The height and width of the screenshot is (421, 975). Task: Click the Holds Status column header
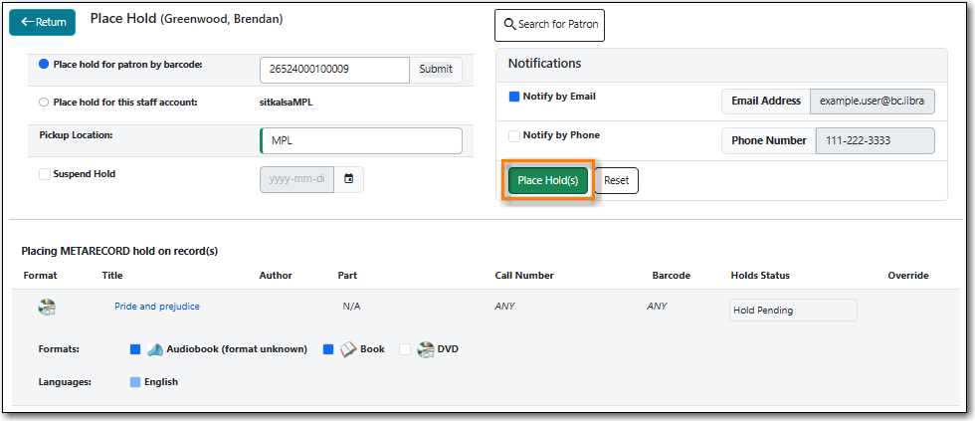click(x=760, y=275)
